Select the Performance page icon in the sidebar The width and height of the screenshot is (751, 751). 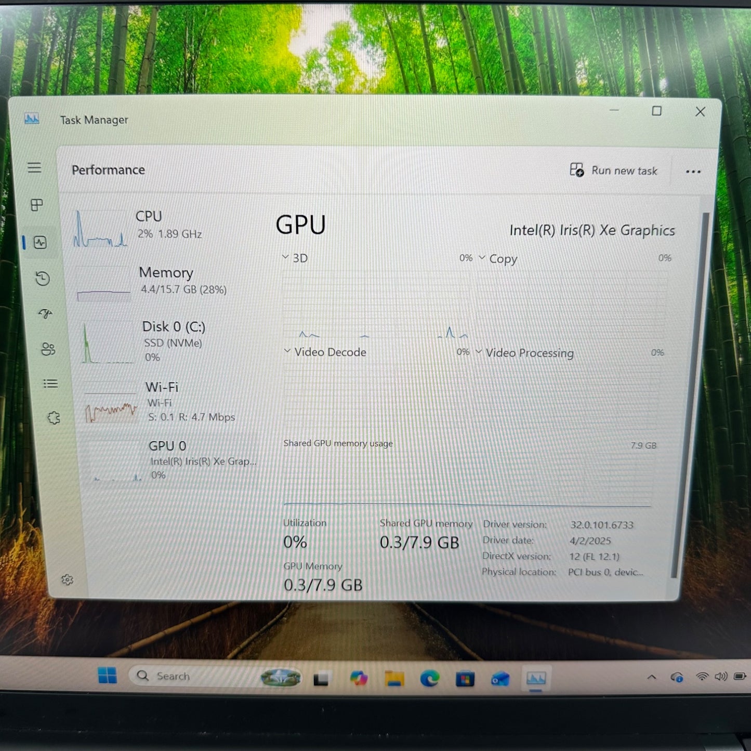(40, 242)
